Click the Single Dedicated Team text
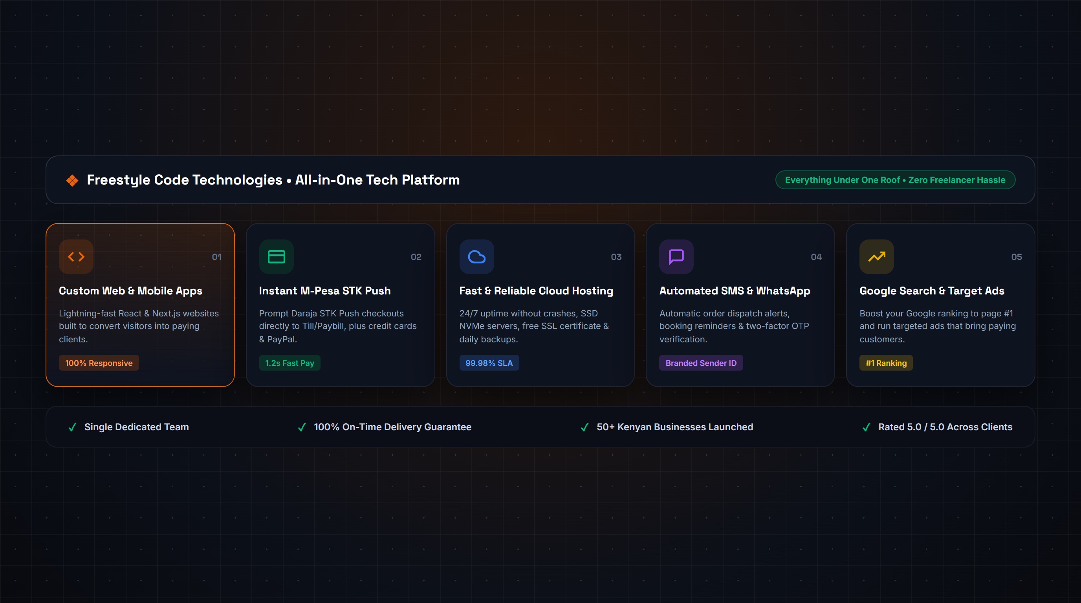1081x603 pixels. (136, 427)
